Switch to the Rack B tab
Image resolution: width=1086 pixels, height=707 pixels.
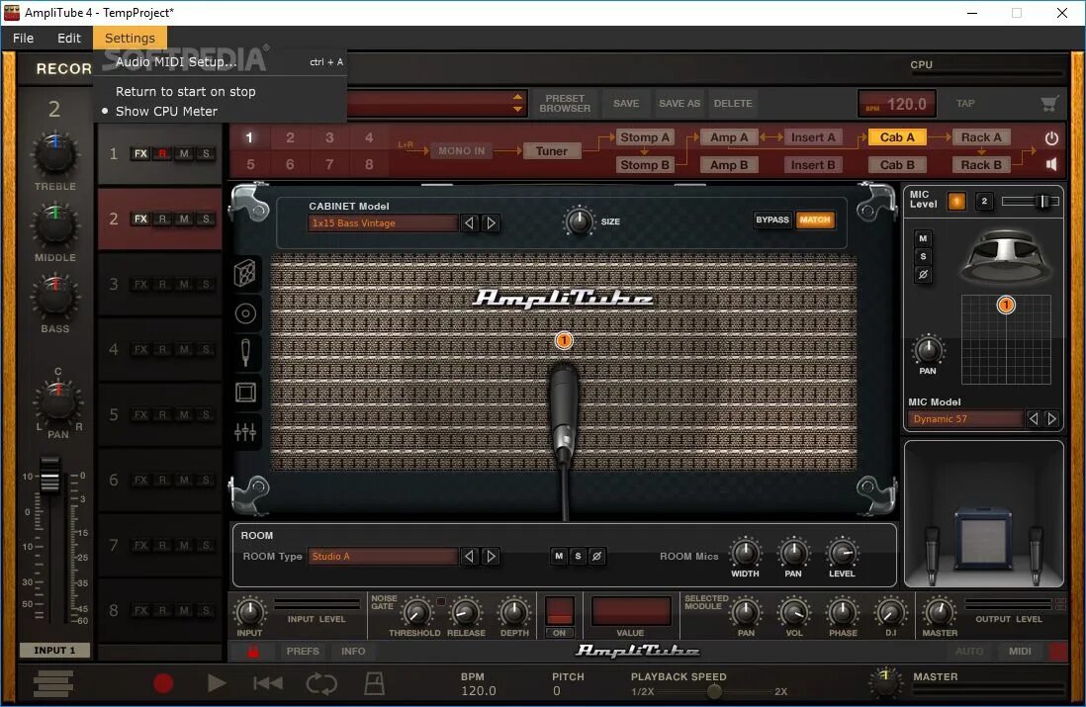980,164
